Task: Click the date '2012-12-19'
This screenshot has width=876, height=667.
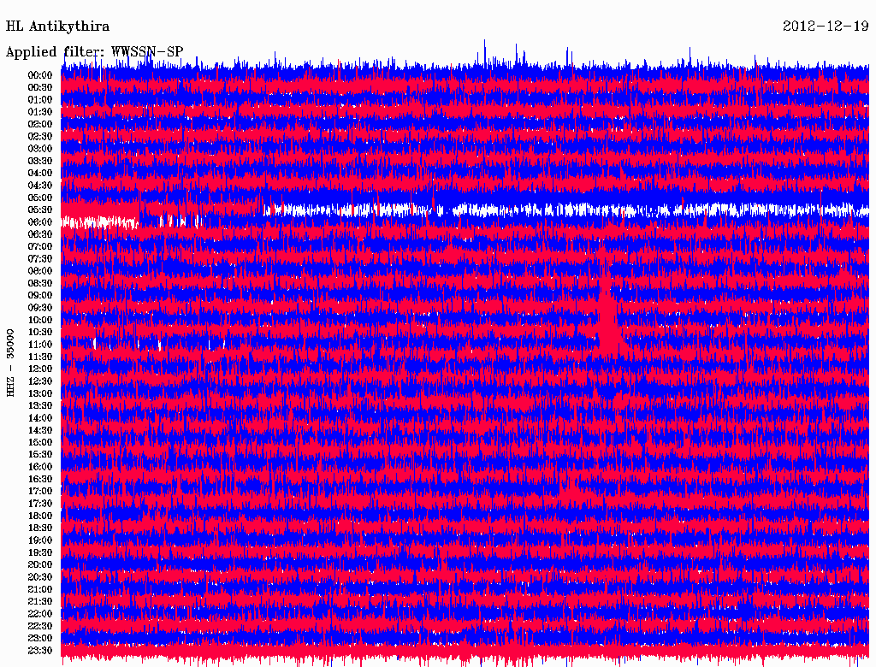Action: [826, 27]
